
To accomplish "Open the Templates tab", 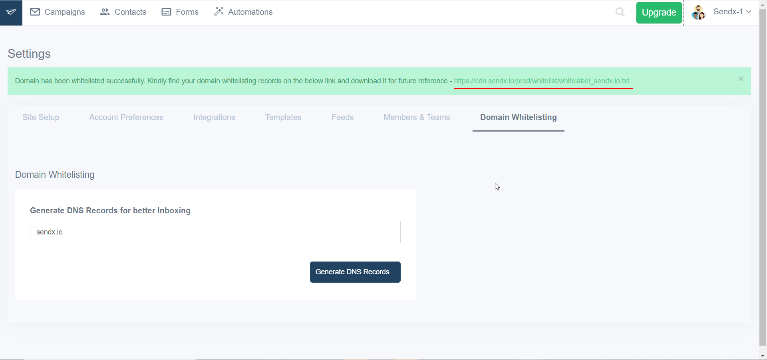I will tap(283, 117).
